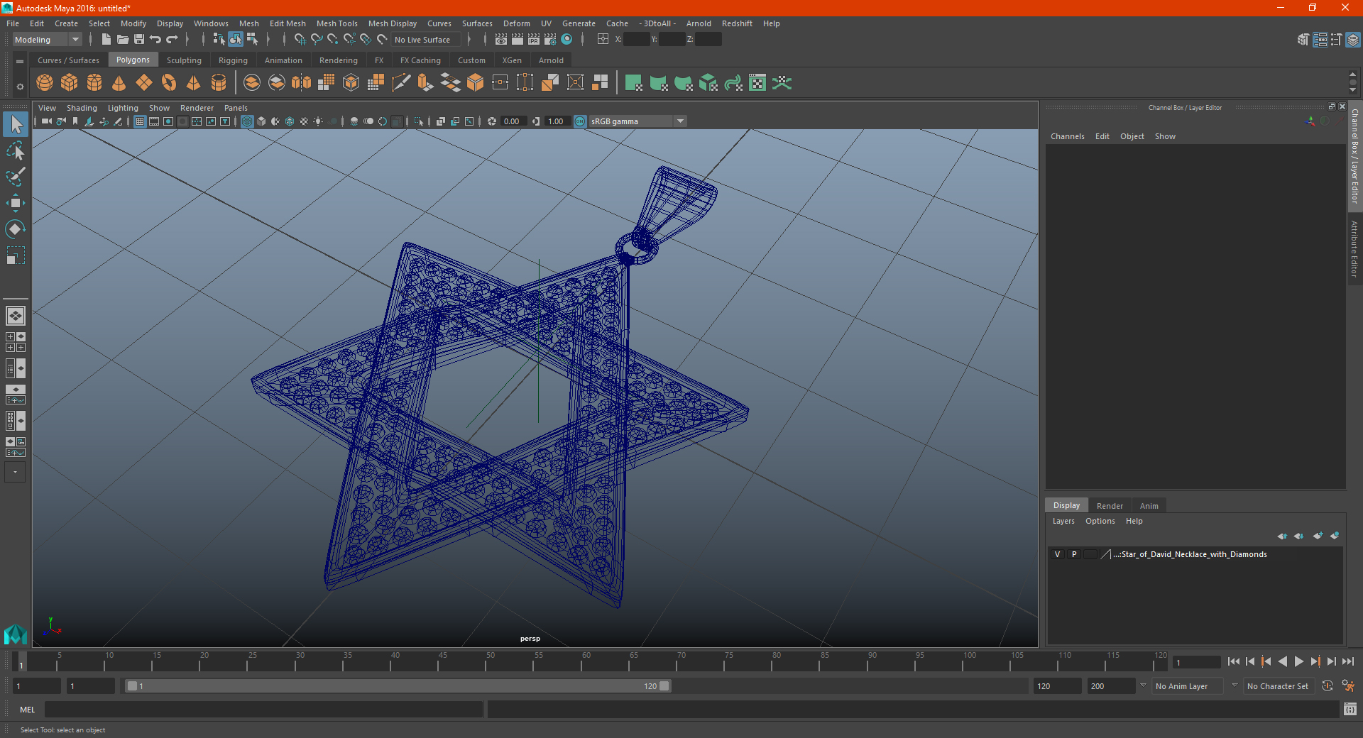
Task: Open render view clapperboard icon
Action: 501,40
